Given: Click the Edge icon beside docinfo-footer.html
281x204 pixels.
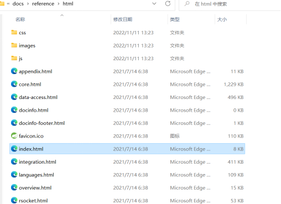Looking at the screenshot, I should [x=14, y=123].
